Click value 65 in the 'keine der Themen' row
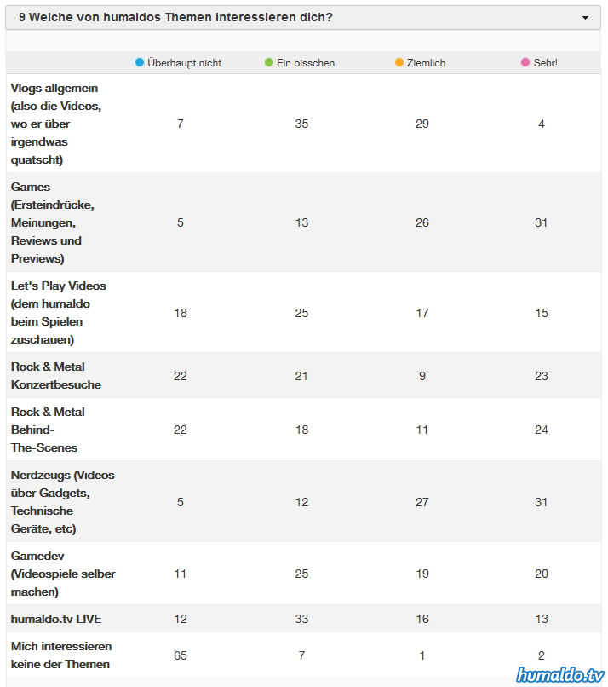The width and height of the screenshot is (608, 687). (181, 655)
